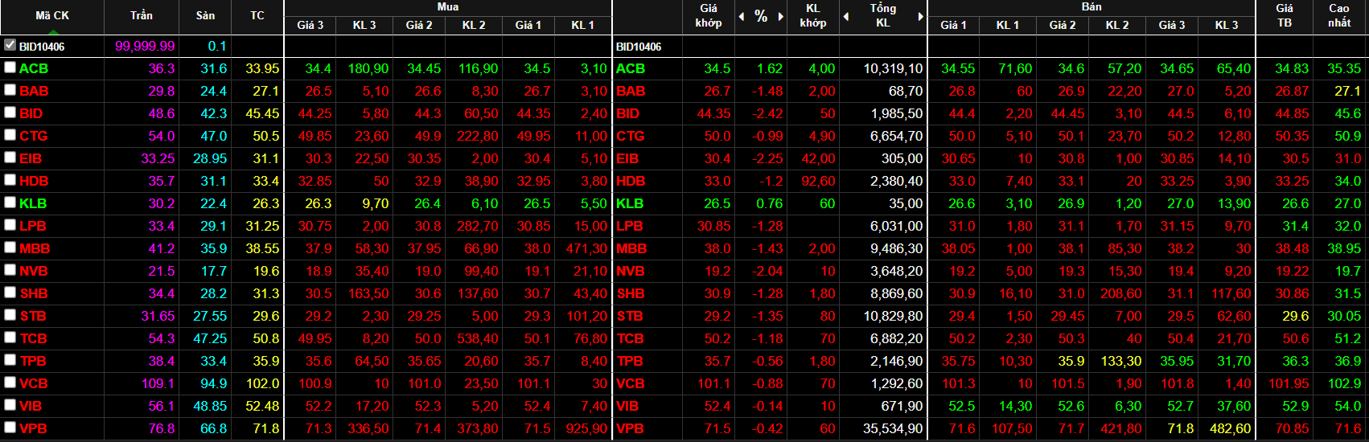The width and height of the screenshot is (1369, 442).
Task: Click the Mua group header
Action: pyautogui.click(x=448, y=6)
